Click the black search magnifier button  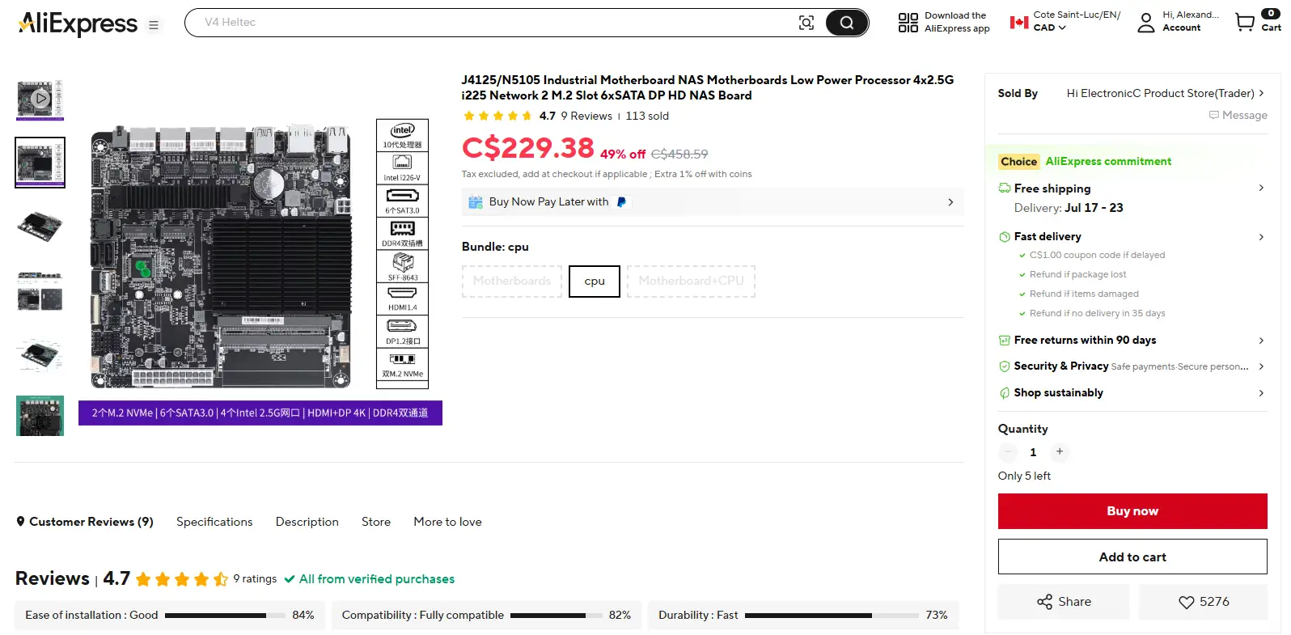(846, 23)
